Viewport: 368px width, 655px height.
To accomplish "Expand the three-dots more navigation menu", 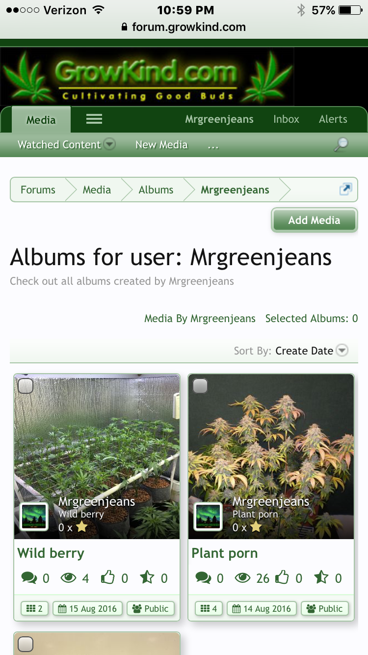I will [213, 145].
